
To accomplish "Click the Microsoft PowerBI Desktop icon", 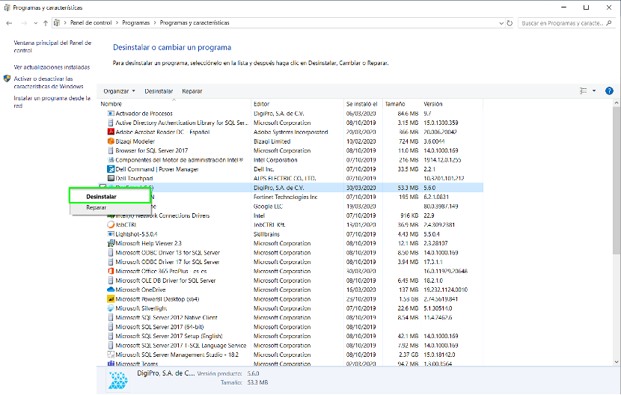I will pos(110,298).
